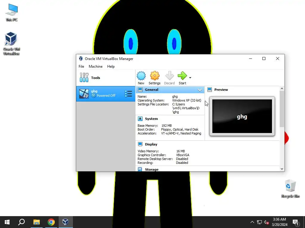
Task: Click the VT-x/AMD-V, Nested Paging value
Action: 181,133
